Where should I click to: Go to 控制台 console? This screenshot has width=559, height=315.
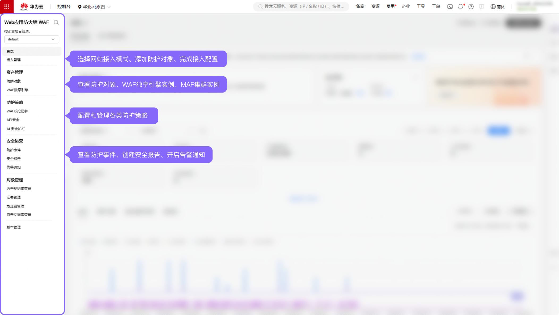[x=64, y=7]
